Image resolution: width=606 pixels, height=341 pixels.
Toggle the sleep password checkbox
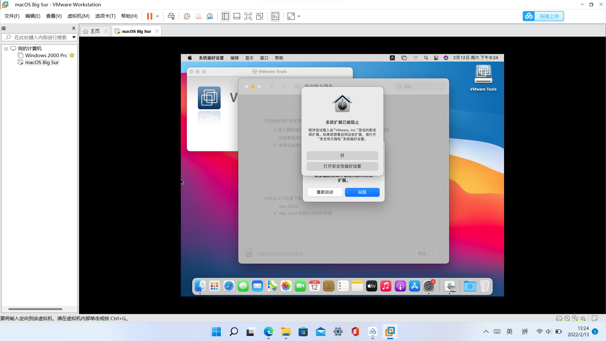click(x=275, y=130)
